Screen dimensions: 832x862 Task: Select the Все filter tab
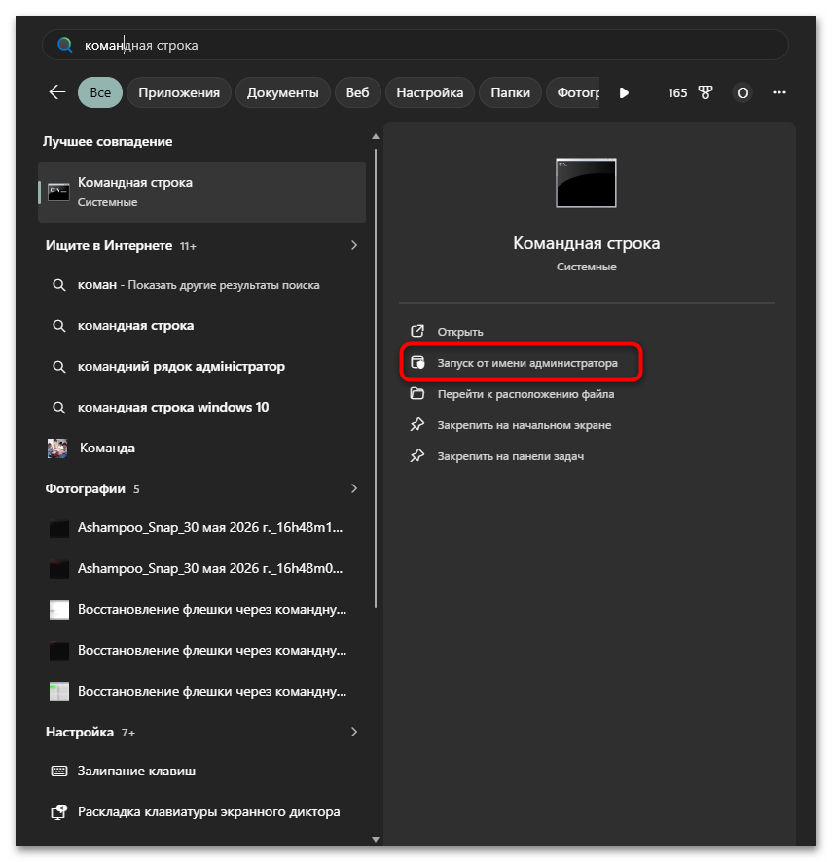tap(100, 92)
